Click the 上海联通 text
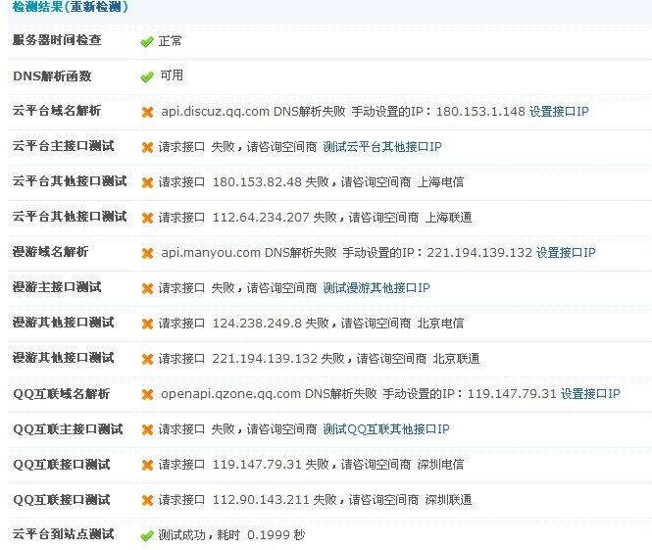652x550 pixels. (x=448, y=218)
